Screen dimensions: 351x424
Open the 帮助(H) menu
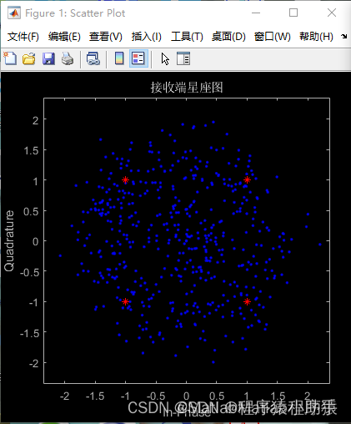(x=316, y=37)
